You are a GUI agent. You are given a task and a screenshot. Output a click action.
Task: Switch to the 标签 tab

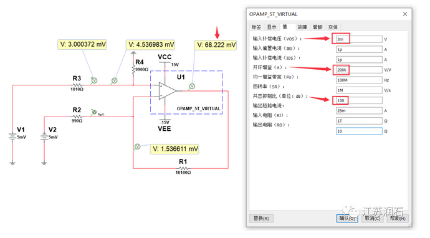coord(256,27)
